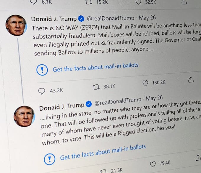Open second 'Get the facts about mail-in ballots' link
The image size is (201, 173).
[103, 152]
